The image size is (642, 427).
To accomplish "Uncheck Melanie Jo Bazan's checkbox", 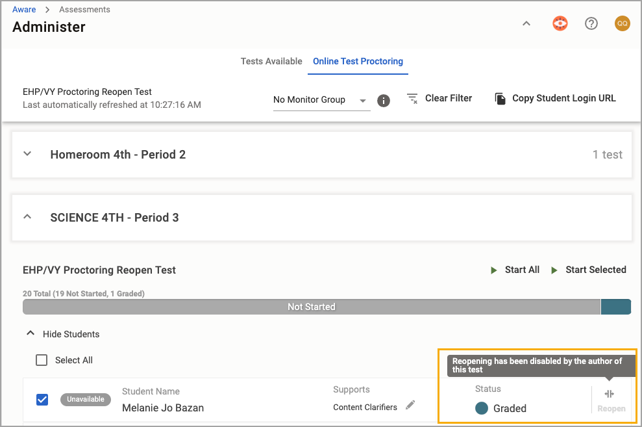I will tap(42, 399).
